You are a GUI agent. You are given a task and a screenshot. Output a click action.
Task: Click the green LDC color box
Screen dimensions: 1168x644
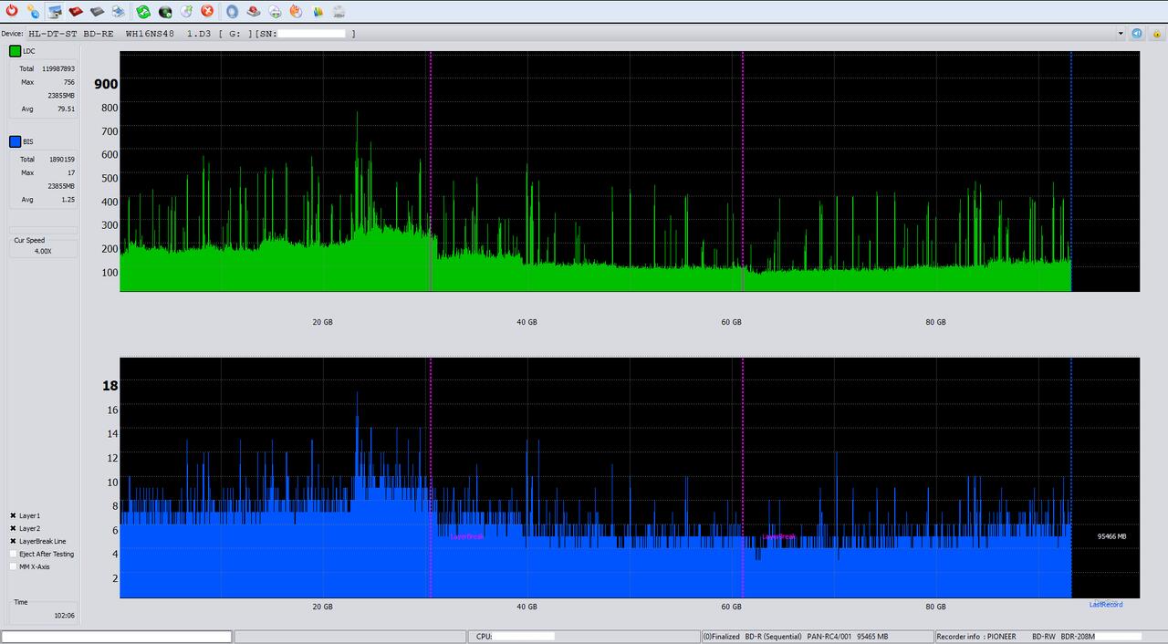(15, 51)
